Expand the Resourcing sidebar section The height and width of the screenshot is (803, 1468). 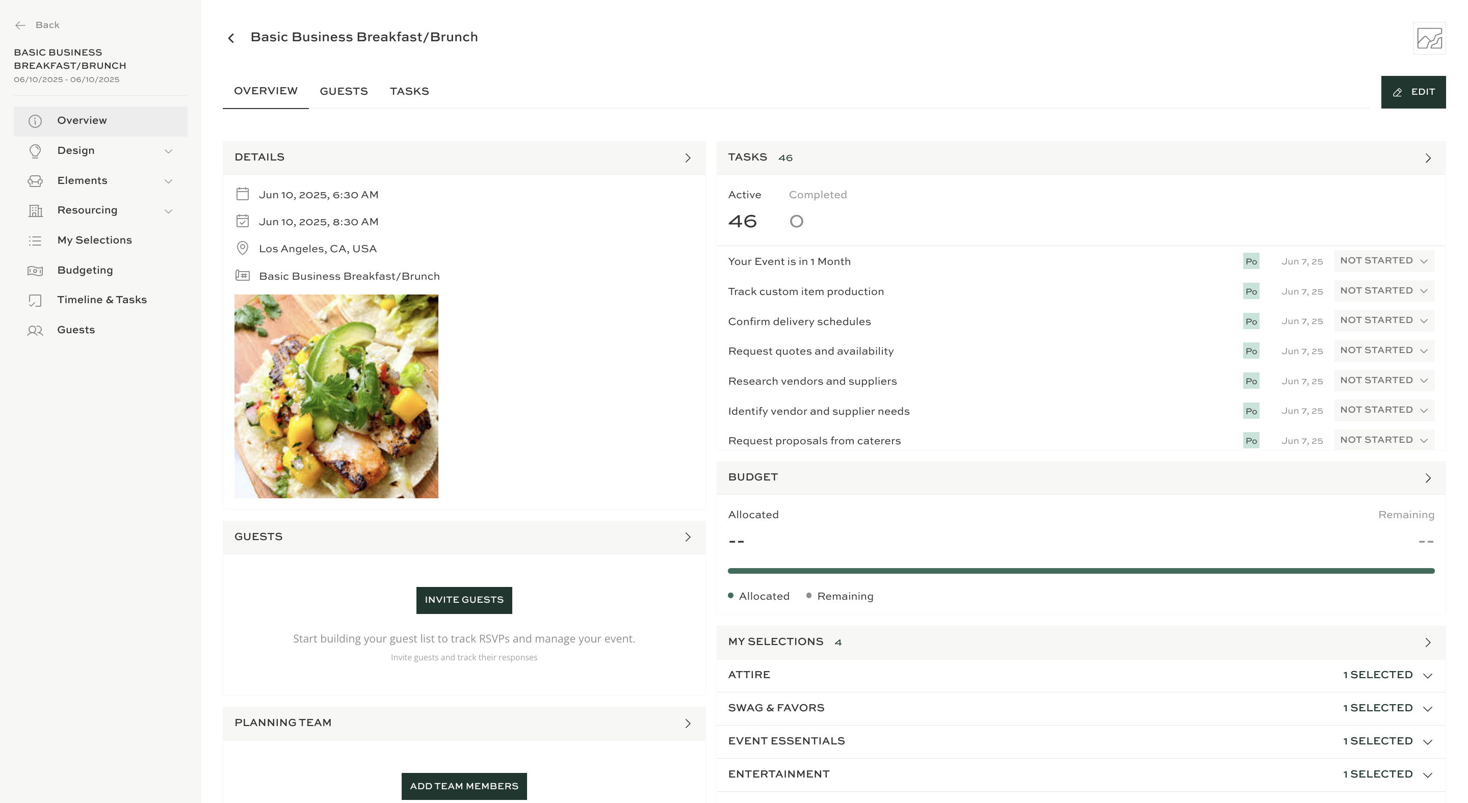[168, 211]
